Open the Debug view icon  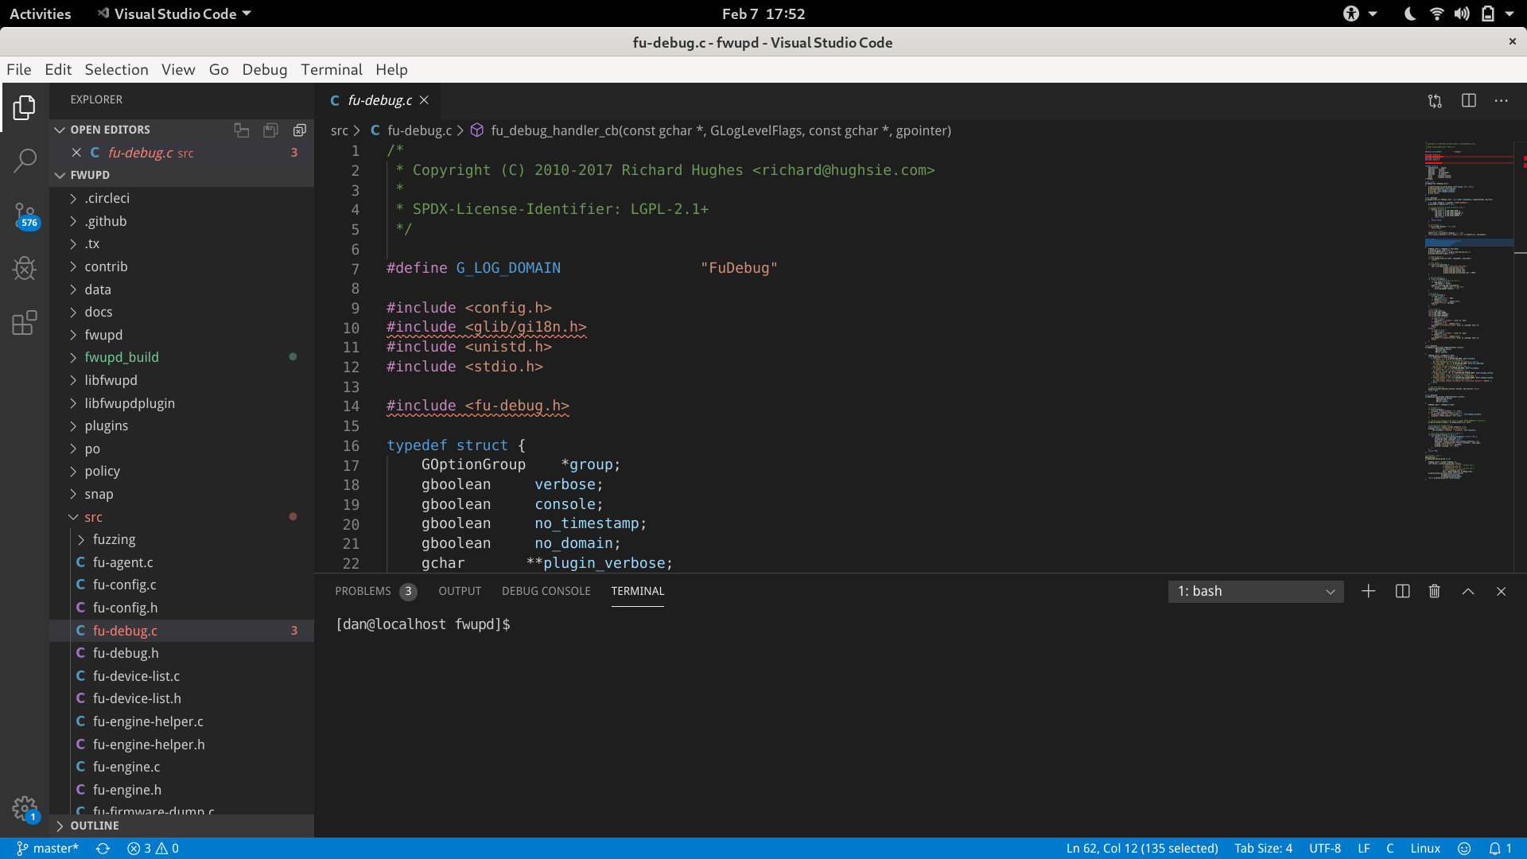point(25,269)
